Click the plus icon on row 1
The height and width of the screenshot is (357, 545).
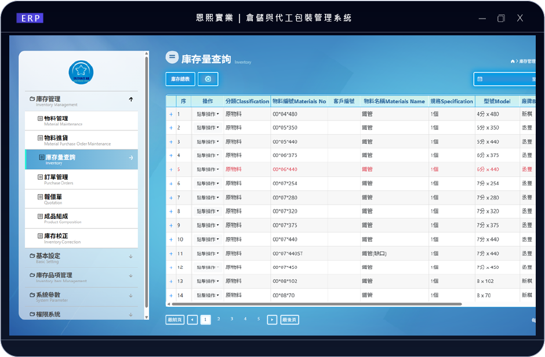click(171, 114)
